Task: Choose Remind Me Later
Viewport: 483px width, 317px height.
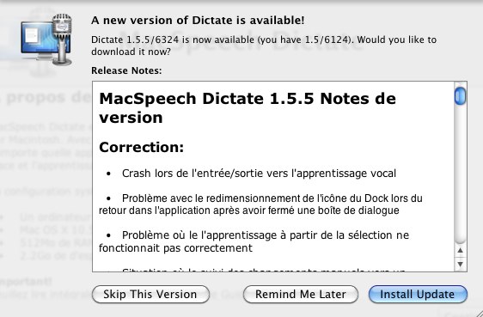Action: [301, 294]
